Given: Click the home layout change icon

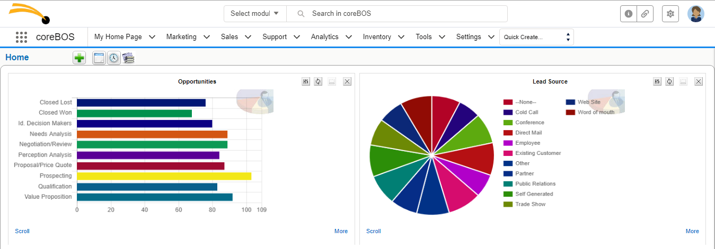Looking at the screenshot, I should pos(128,58).
